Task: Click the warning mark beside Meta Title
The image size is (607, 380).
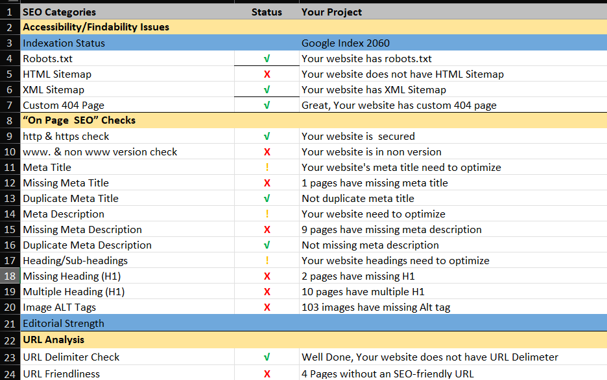Action: coord(266,167)
